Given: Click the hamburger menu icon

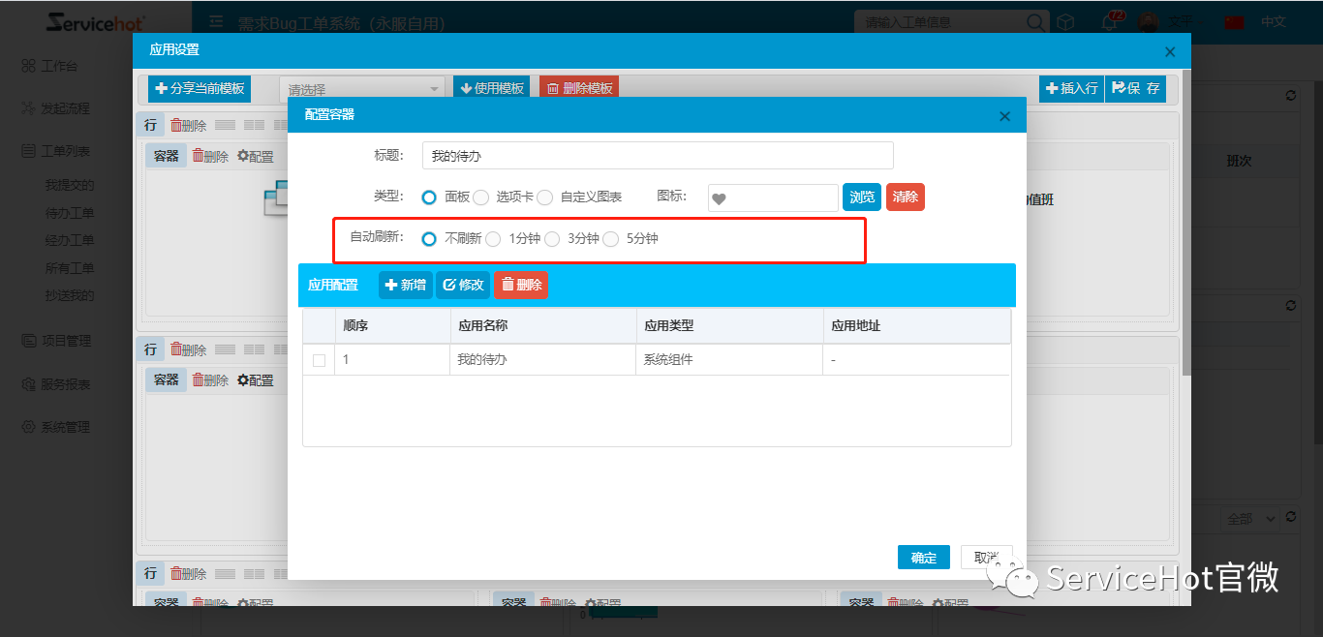Looking at the screenshot, I should pos(217,22).
